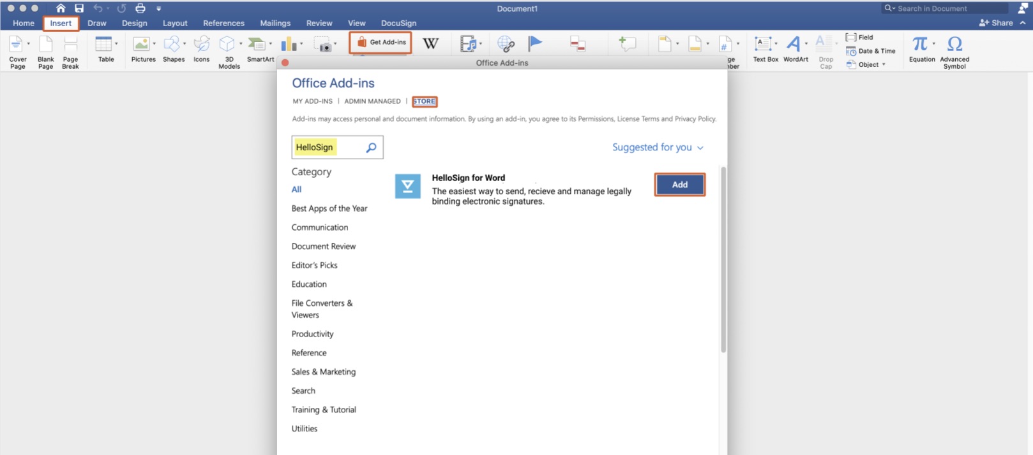Open the Screenshot tool
Viewport: 1033px width, 455px height.
[323, 45]
